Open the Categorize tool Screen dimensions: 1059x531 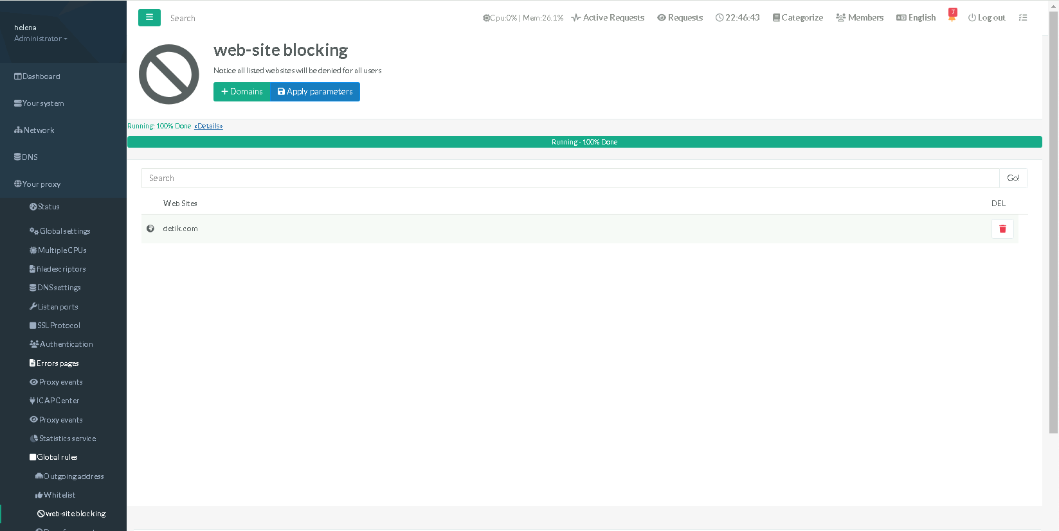(x=797, y=18)
